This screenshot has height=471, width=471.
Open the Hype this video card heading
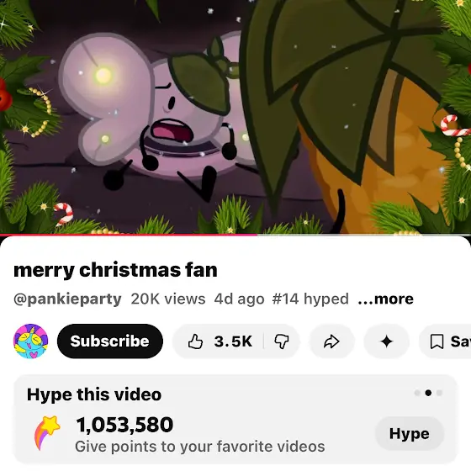click(94, 394)
